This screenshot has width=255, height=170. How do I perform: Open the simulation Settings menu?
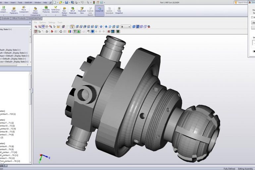pyautogui.click(x=52, y=22)
